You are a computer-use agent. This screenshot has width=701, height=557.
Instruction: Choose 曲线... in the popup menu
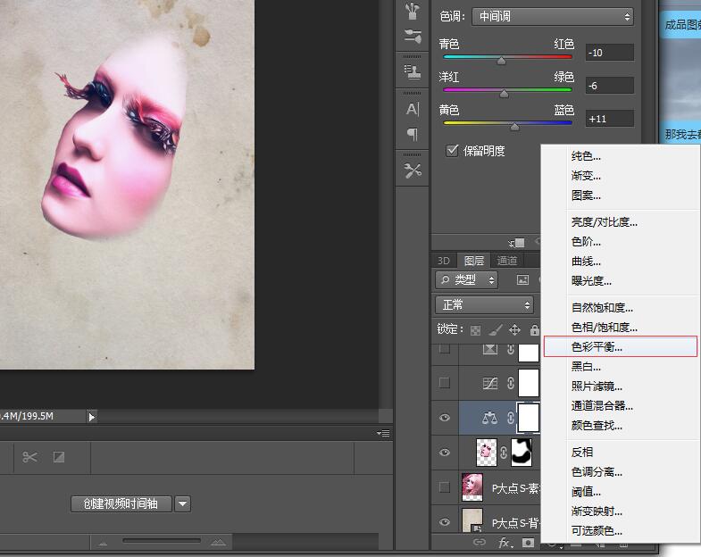(586, 262)
